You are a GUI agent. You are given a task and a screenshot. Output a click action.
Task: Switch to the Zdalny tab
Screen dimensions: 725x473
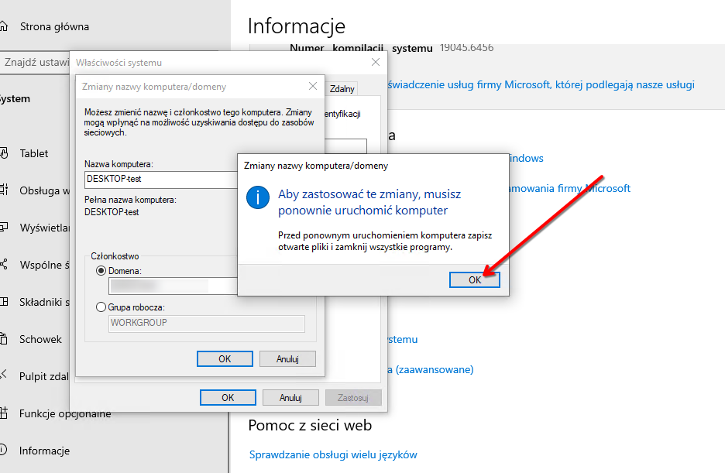[342, 88]
